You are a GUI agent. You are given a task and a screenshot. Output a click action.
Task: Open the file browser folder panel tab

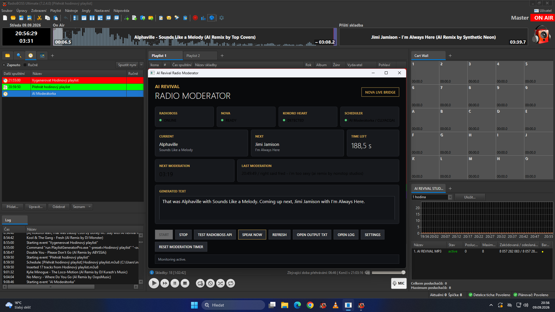(8, 55)
